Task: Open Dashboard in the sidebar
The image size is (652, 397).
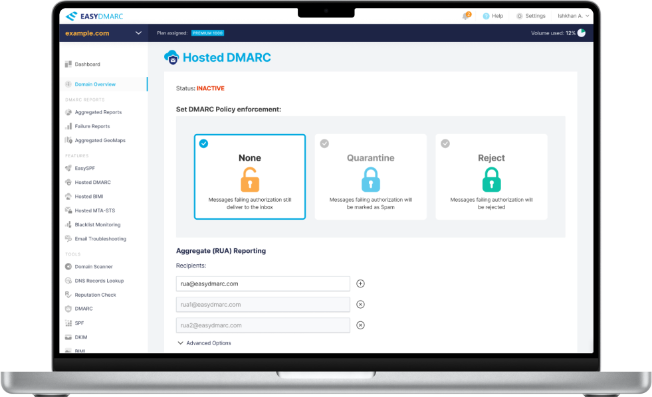Action: [87, 64]
